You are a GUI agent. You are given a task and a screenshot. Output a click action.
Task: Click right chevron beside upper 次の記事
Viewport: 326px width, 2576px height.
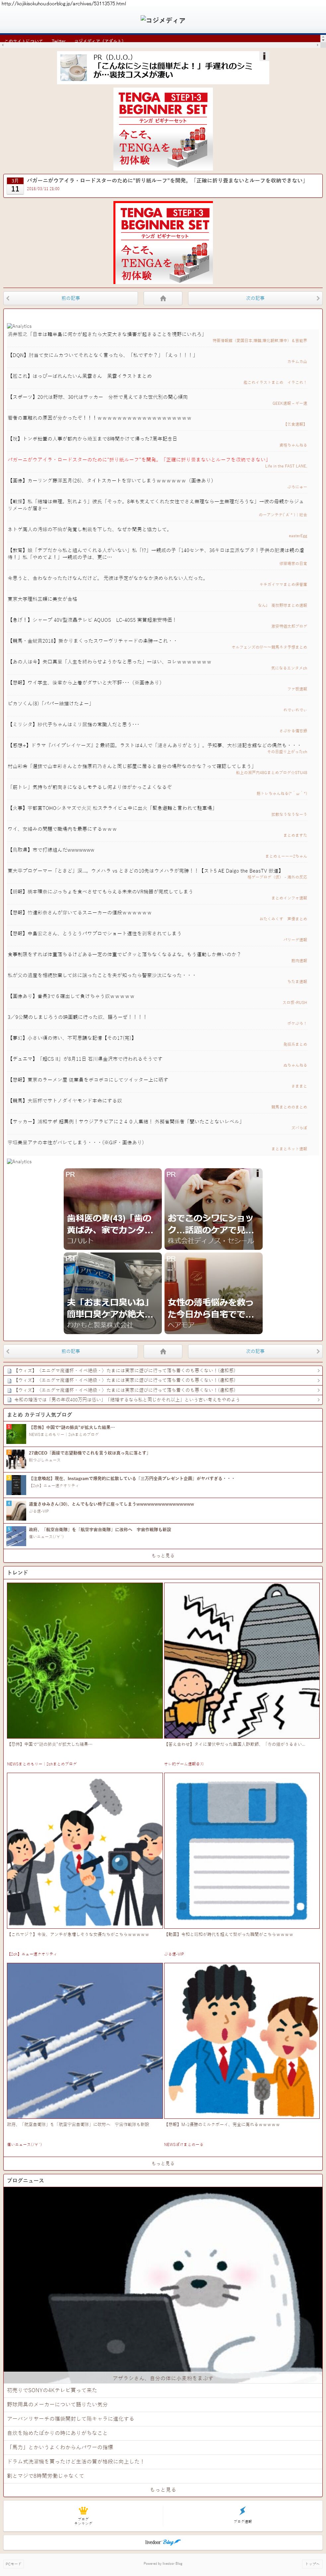(x=318, y=298)
